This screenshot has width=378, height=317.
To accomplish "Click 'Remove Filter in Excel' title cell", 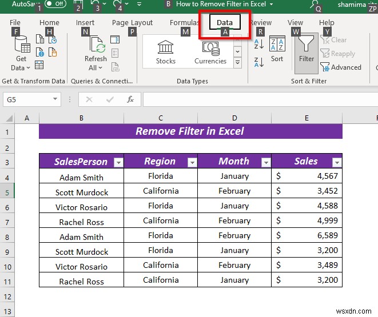I will point(190,131).
